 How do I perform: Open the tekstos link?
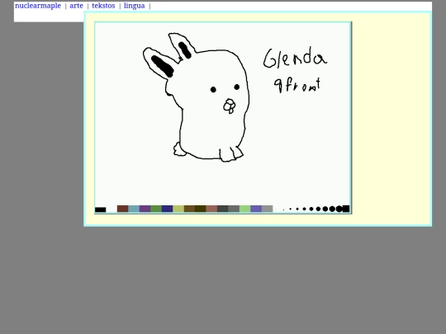coord(103,6)
